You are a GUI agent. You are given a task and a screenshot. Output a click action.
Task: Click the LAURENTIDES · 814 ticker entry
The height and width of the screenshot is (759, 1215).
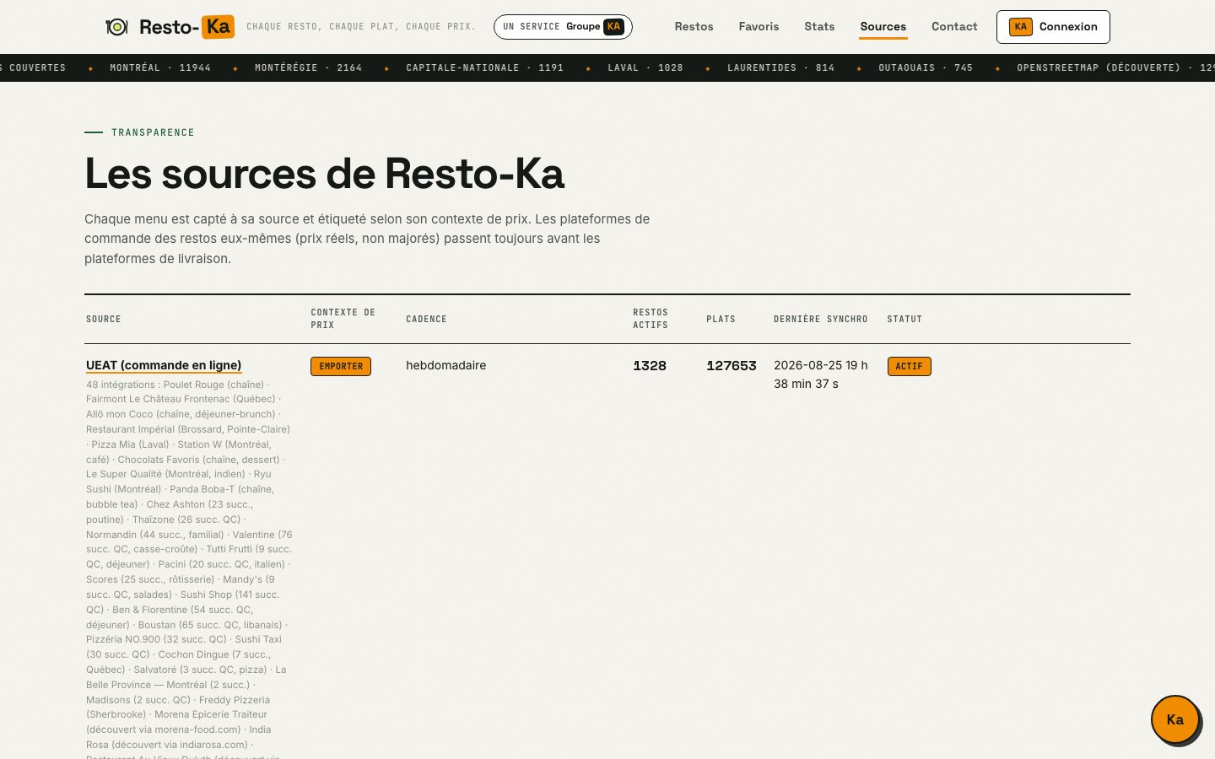tap(780, 67)
